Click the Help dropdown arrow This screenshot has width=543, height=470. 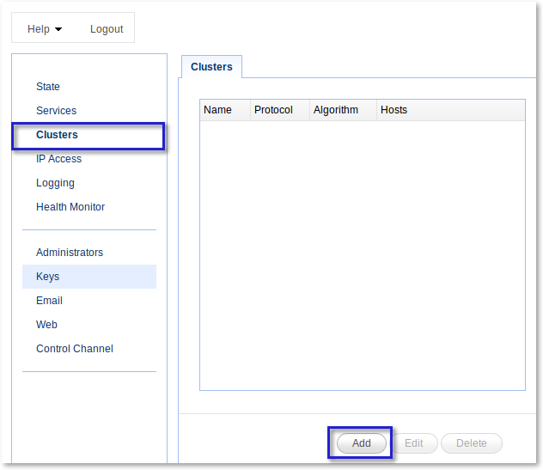(58, 29)
